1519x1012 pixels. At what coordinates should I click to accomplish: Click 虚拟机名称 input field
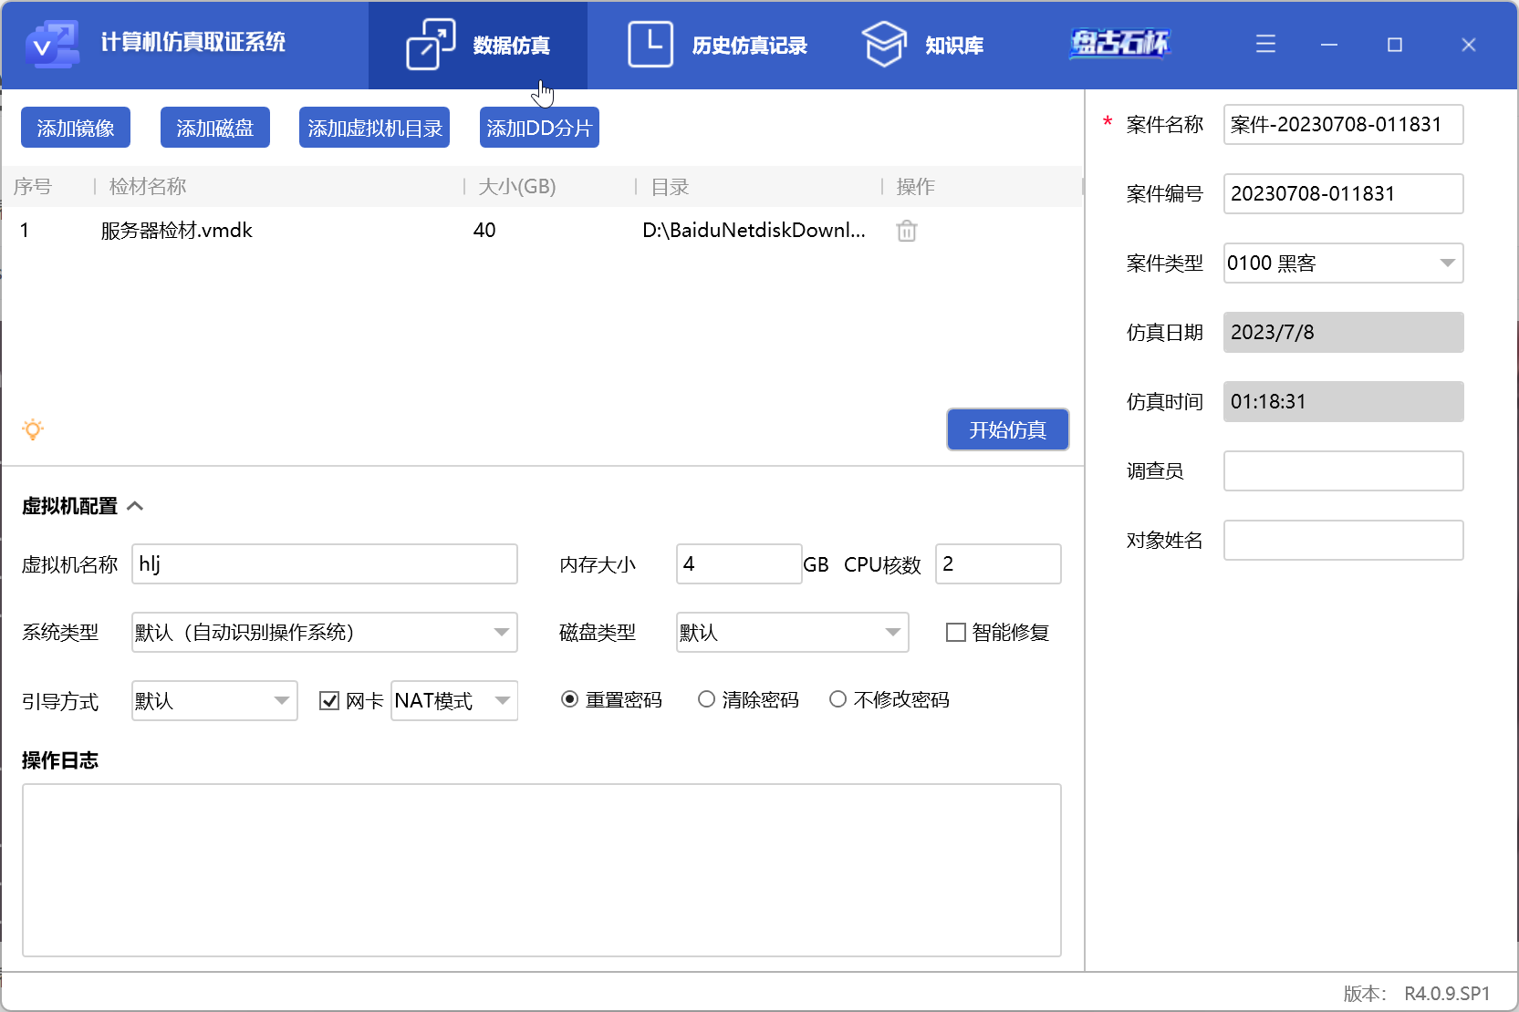coord(325,563)
